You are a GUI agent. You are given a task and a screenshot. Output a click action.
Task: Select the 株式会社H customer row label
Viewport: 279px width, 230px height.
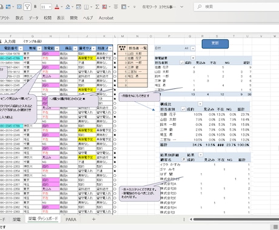(x=168, y=208)
